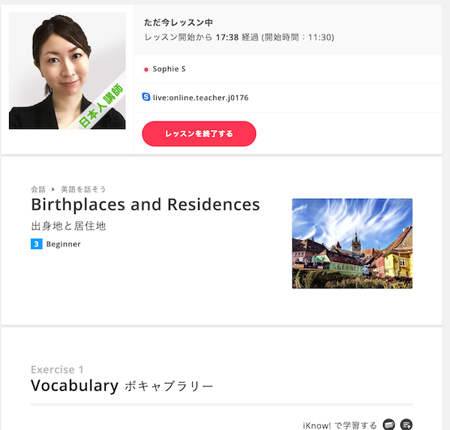This screenshot has height=430, width=450.
Task: Follow the 英語を話そう breadcrumb link
Action: coord(83,189)
